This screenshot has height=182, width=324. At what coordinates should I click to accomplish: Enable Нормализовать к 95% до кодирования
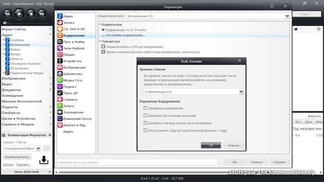[103, 47]
